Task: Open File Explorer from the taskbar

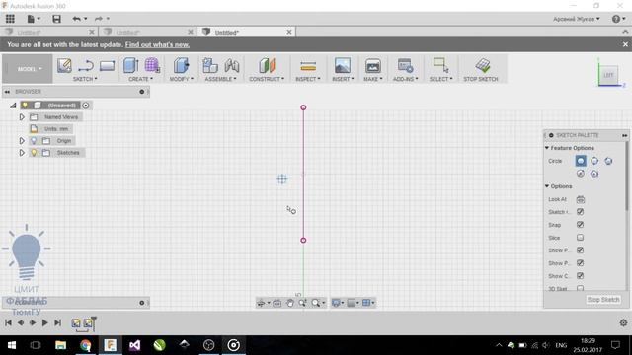Action: 60,345
